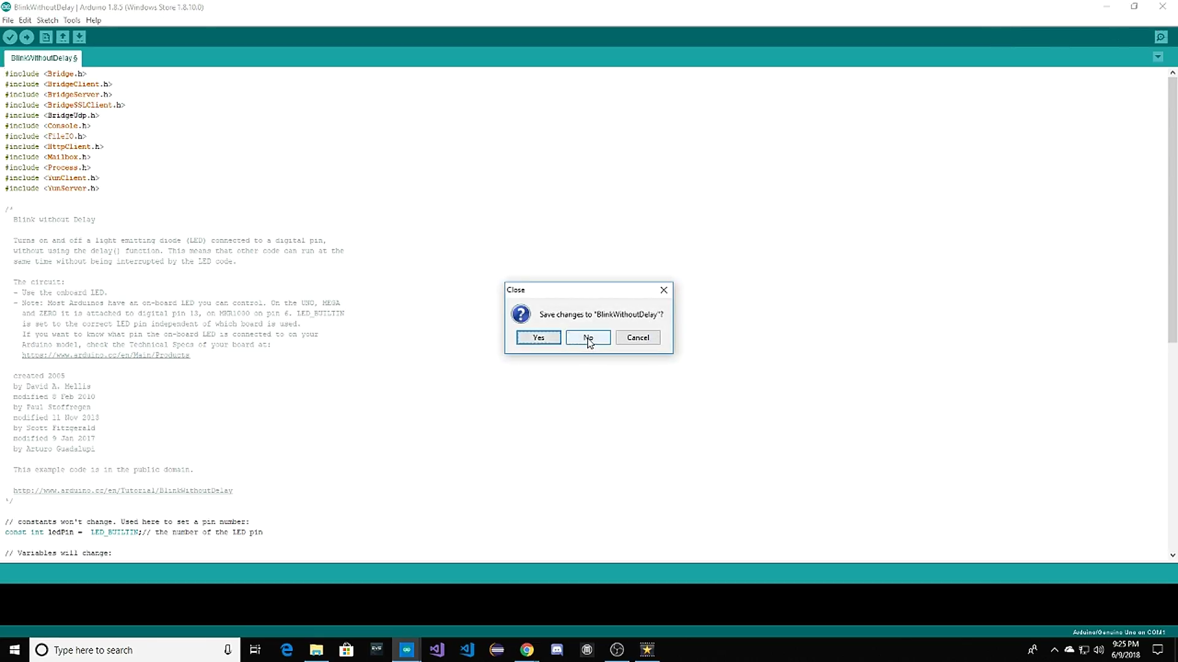Open File Explorer from the taskbar
Viewport: 1178px width, 662px height.
click(x=317, y=650)
